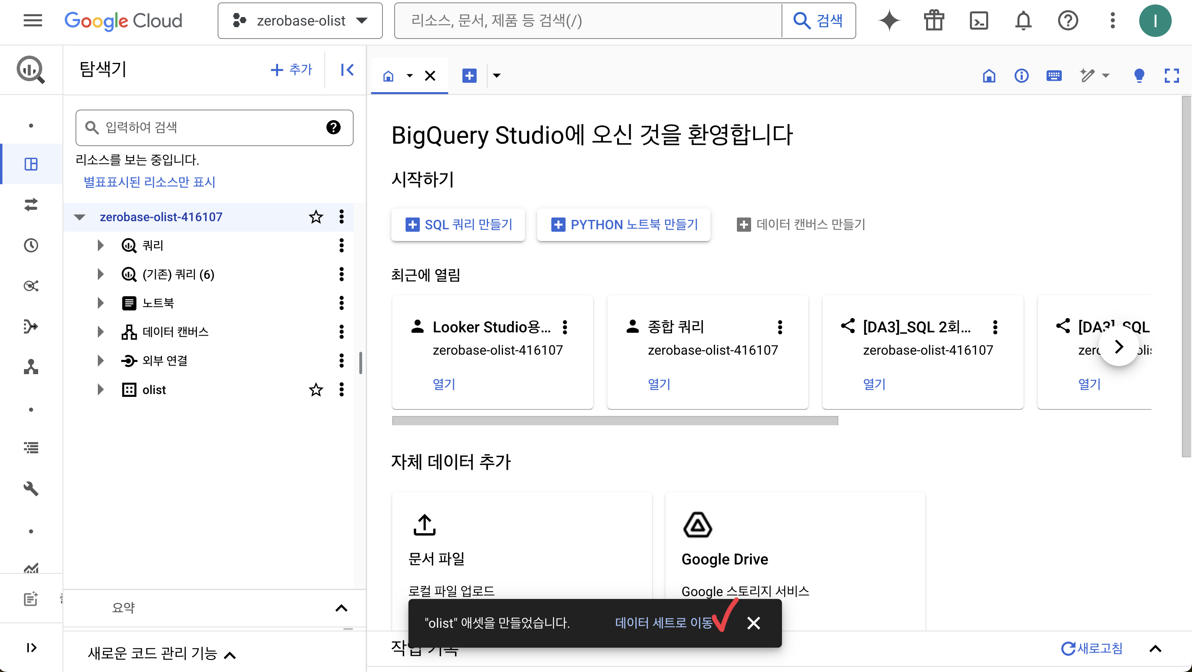Click the Gemini sparkle icon
1192x672 pixels.
pos(889,21)
